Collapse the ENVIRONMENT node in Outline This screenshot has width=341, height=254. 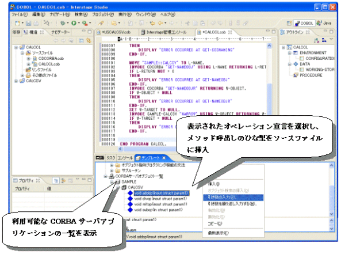coord(289,53)
